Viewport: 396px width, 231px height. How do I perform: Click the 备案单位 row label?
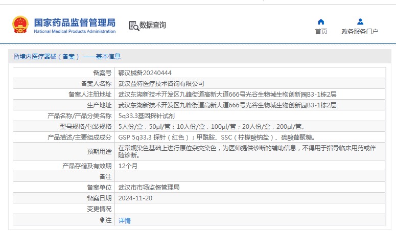click(x=99, y=187)
